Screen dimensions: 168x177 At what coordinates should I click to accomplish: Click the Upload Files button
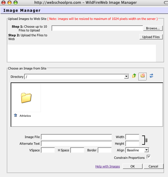[x=151, y=37]
